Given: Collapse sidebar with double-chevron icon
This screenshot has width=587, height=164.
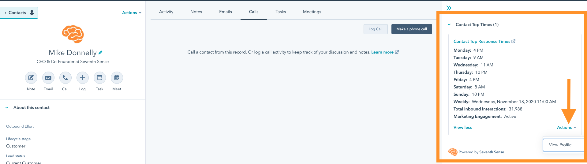Looking at the screenshot, I should [x=449, y=8].
